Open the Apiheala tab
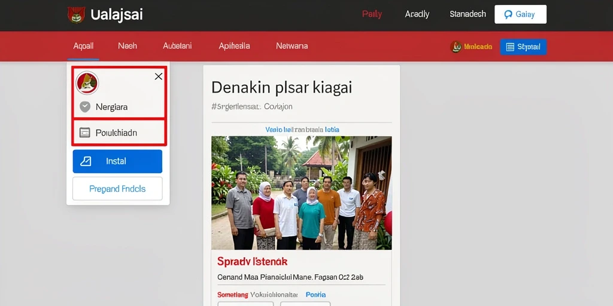This screenshot has width=613, height=306. click(x=234, y=46)
